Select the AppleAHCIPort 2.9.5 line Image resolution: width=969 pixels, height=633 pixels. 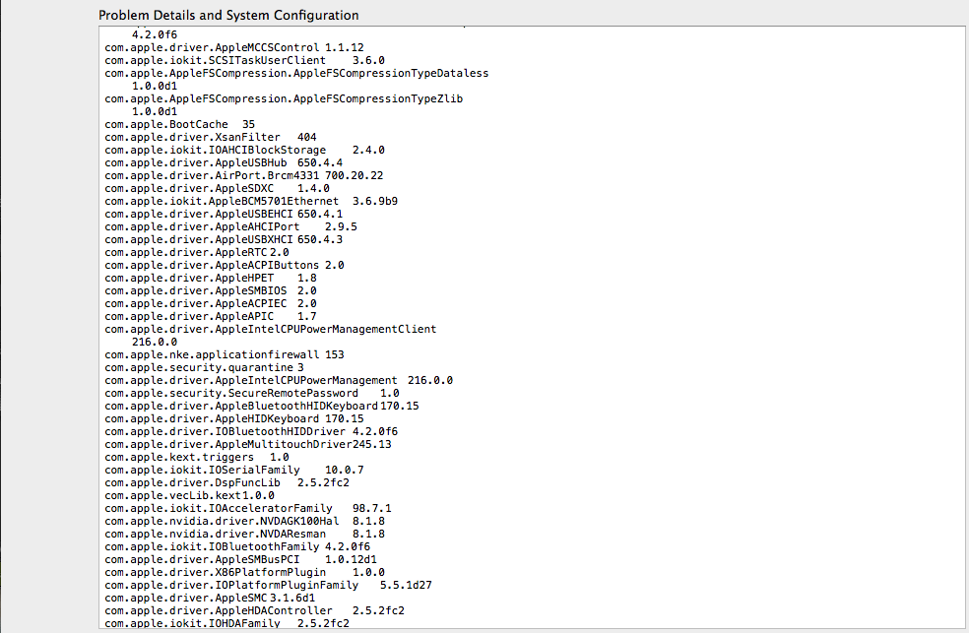click(x=230, y=226)
